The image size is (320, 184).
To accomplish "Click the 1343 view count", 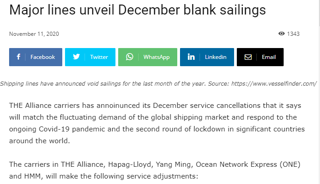I will click(293, 34).
